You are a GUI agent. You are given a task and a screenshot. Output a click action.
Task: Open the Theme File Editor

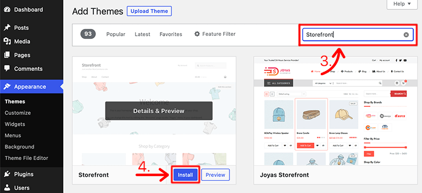(x=26, y=158)
